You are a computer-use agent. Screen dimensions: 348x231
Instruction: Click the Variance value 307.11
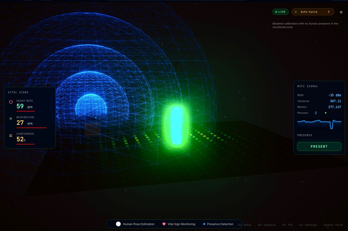pos(336,101)
